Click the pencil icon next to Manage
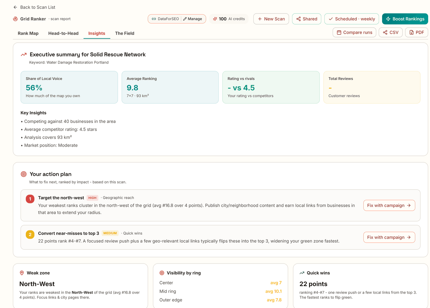This screenshot has height=308, width=430. [x=185, y=19]
